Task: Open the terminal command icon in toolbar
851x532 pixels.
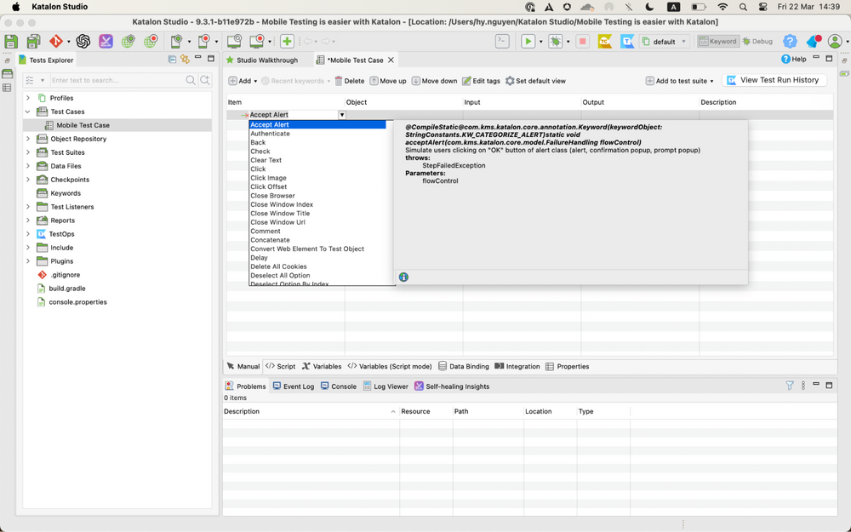Action: tap(502, 41)
